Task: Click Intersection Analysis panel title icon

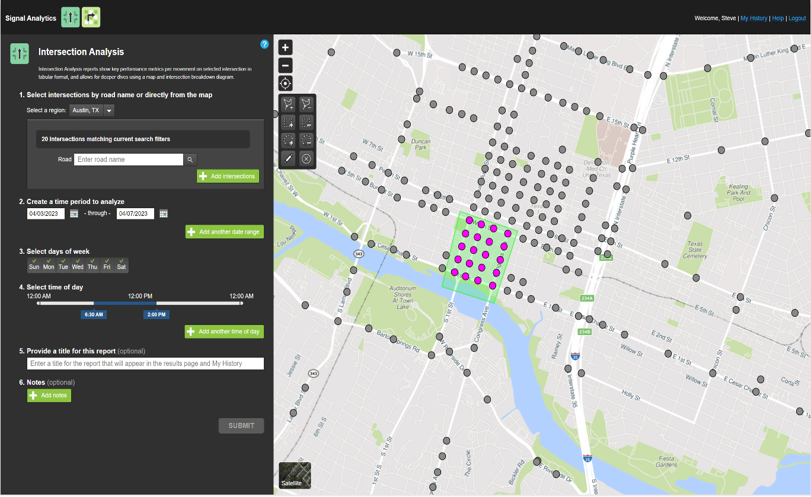Action: click(x=20, y=53)
